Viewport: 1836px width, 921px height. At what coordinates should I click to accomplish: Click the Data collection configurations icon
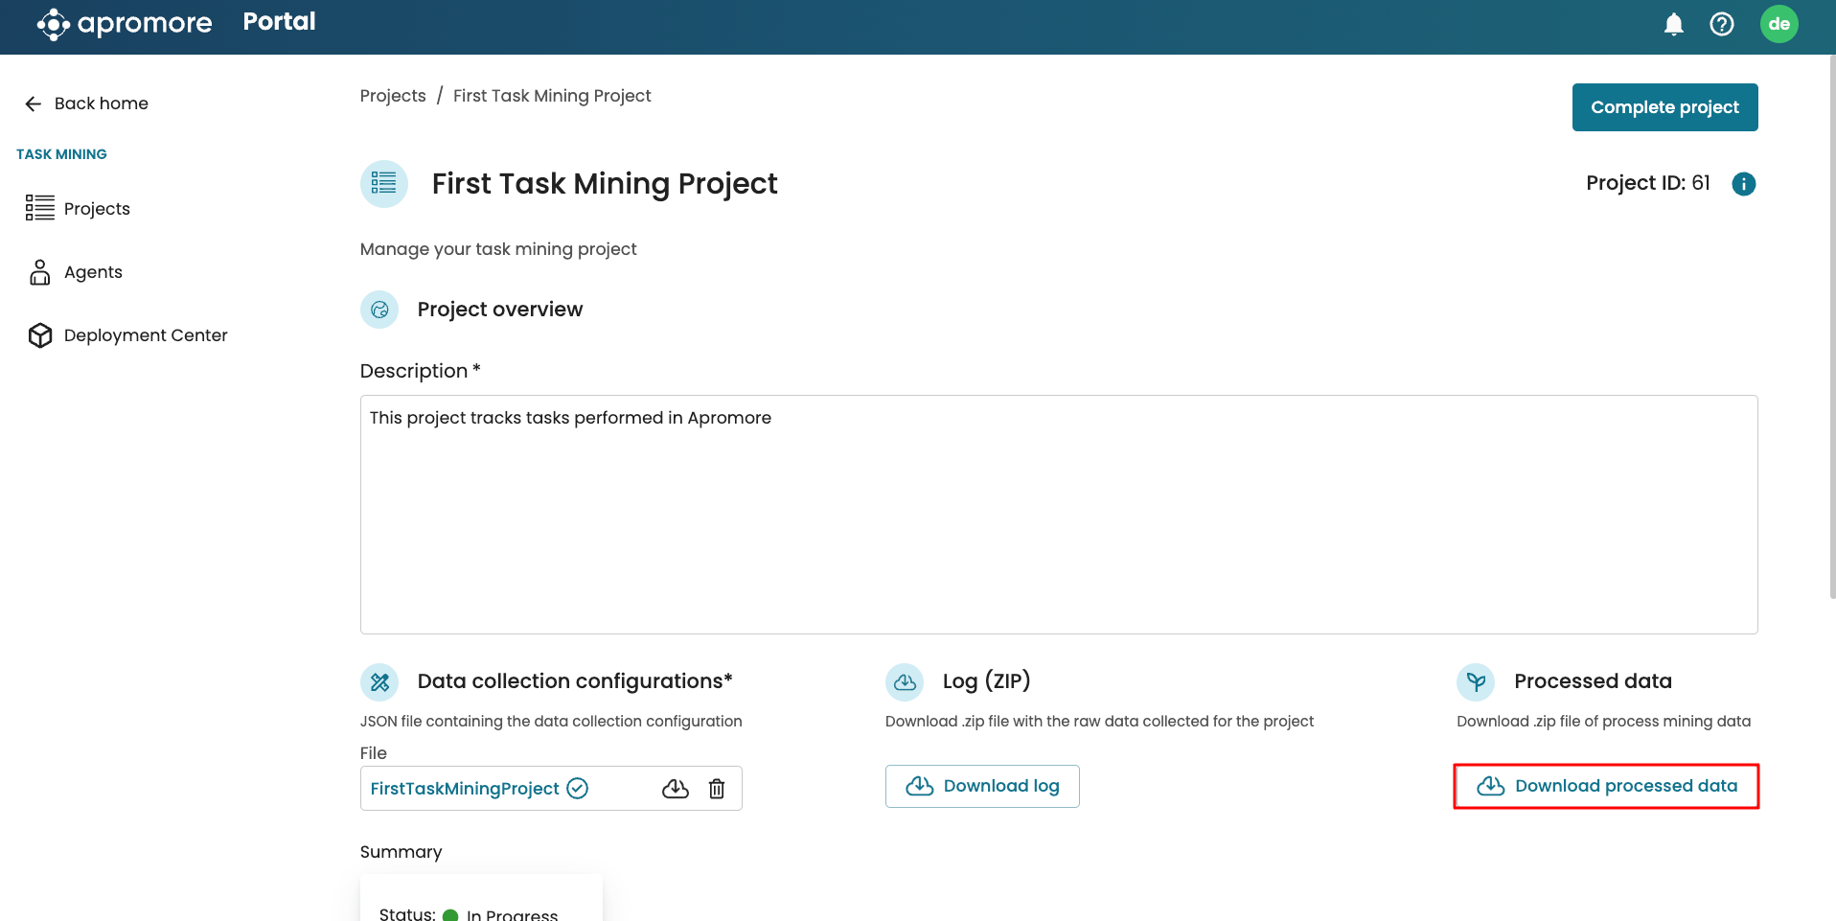[379, 681]
